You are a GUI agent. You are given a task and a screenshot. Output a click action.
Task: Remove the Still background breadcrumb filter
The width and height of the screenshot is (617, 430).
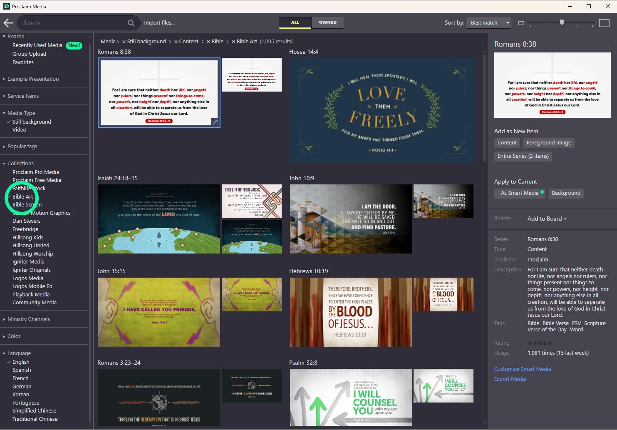pos(124,42)
